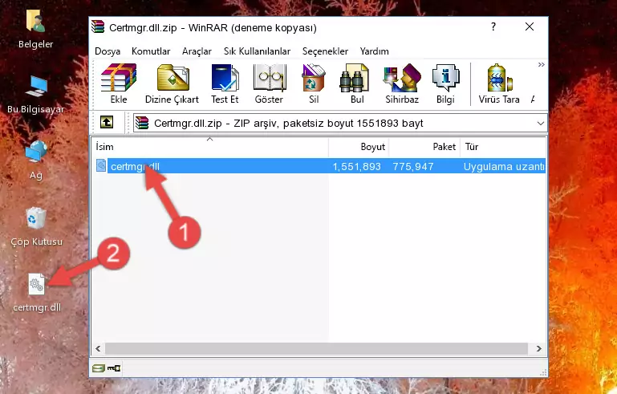Screen dimensions: 617x394
Task: Open the Araçlar menu
Action: point(197,51)
